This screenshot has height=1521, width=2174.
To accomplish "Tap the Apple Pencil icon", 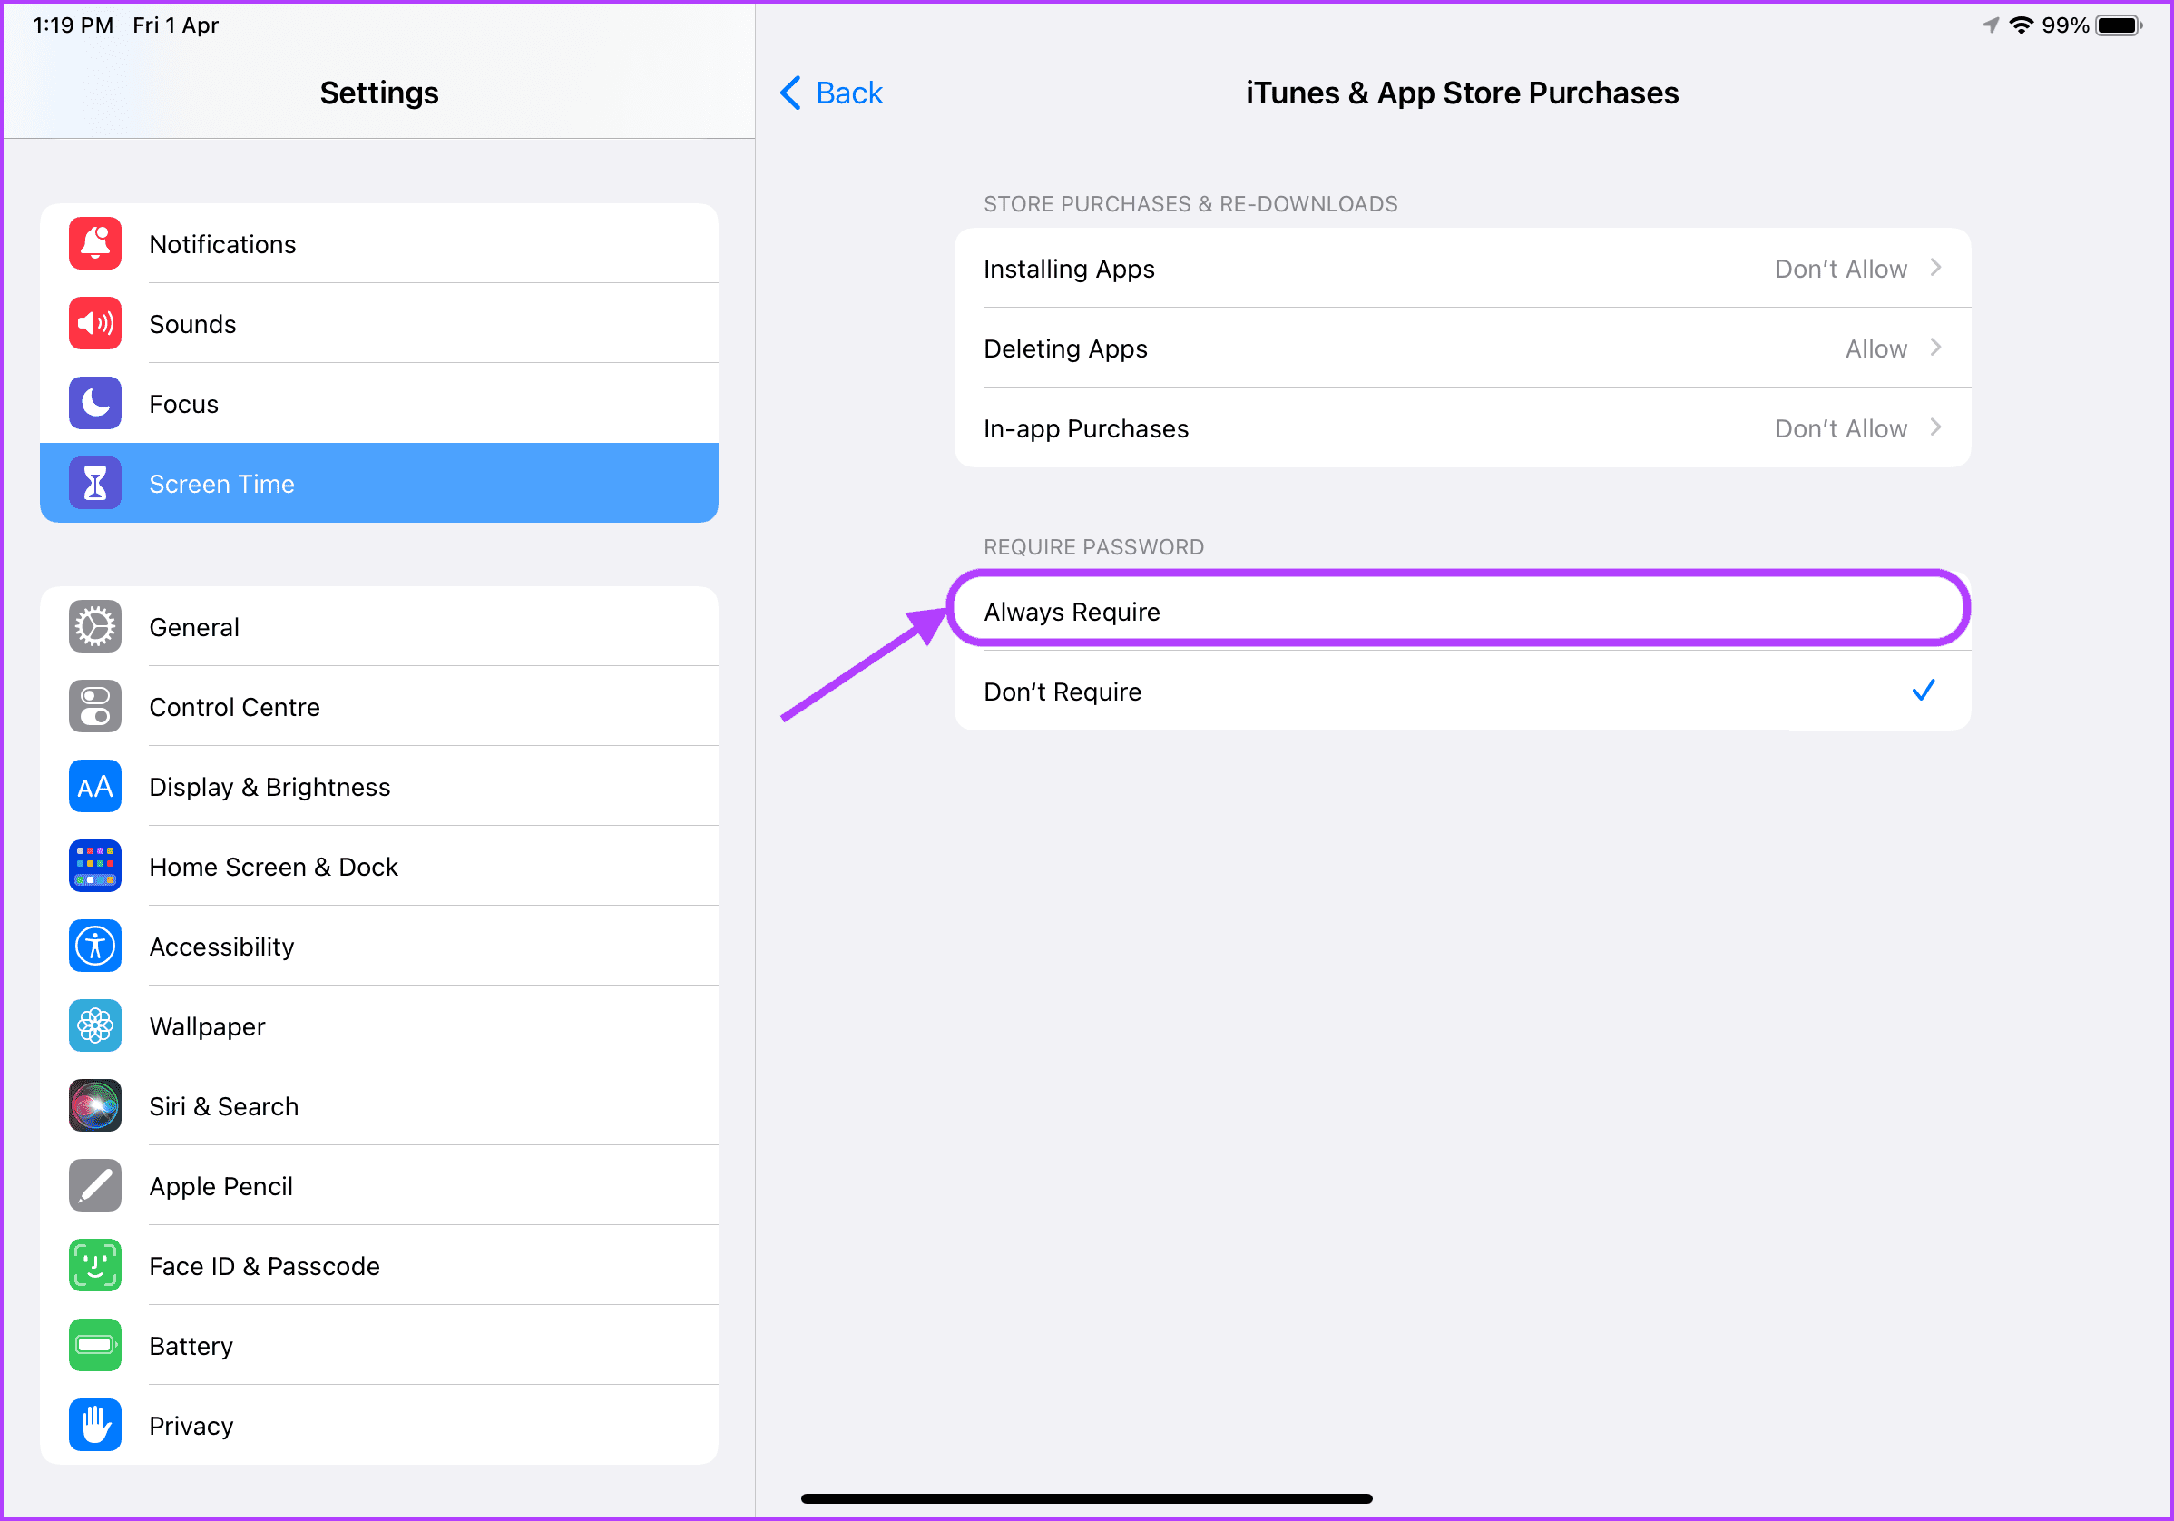I will (94, 1186).
